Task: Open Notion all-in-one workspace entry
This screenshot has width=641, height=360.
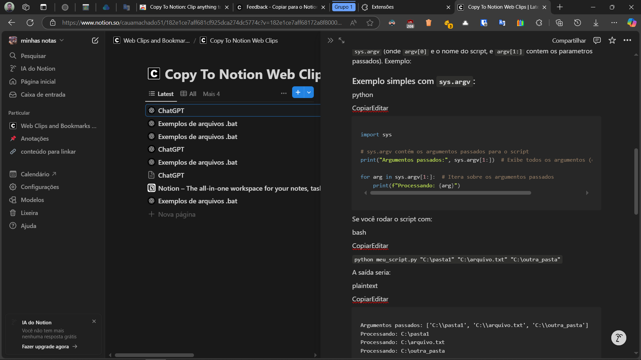Action: 234,188
